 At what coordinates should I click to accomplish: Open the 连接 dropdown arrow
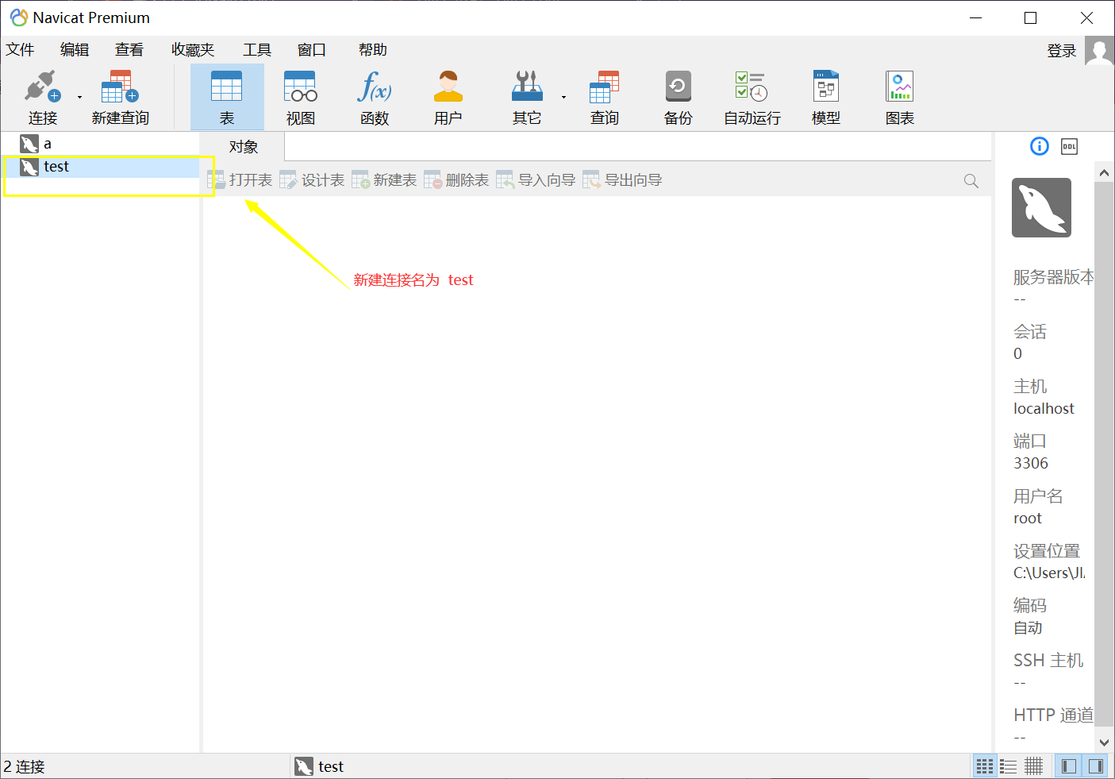(79, 98)
